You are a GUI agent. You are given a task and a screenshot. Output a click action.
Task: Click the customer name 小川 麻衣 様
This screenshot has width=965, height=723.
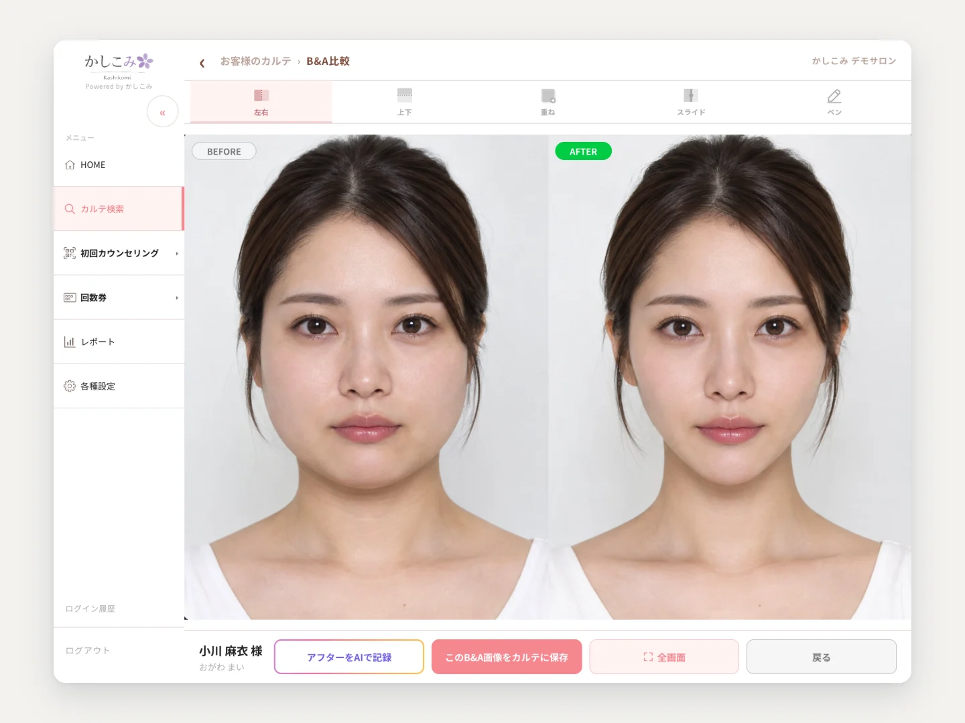231,651
